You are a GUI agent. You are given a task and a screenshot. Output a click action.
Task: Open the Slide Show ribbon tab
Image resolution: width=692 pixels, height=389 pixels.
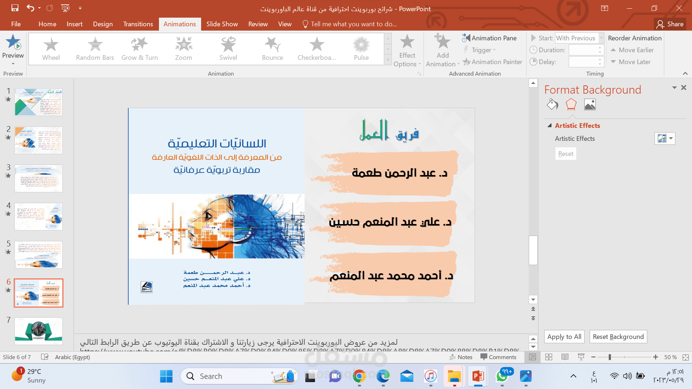222,24
